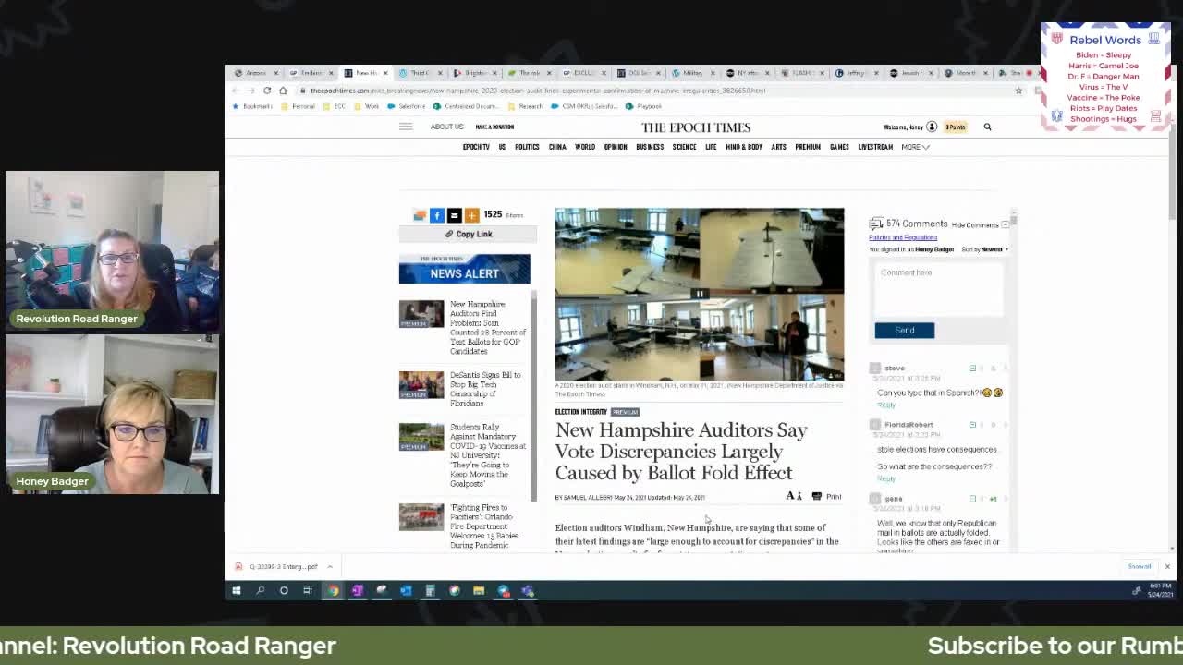Open the LIVESTREAM nav item

pyautogui.click(x=875, y=147)
